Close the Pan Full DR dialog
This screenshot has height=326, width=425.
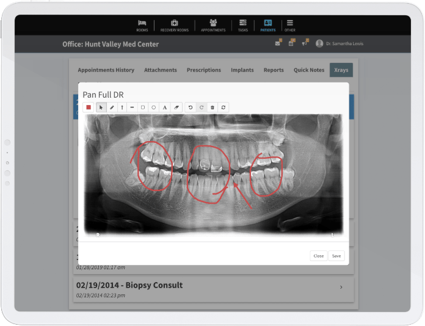(319, 256)
